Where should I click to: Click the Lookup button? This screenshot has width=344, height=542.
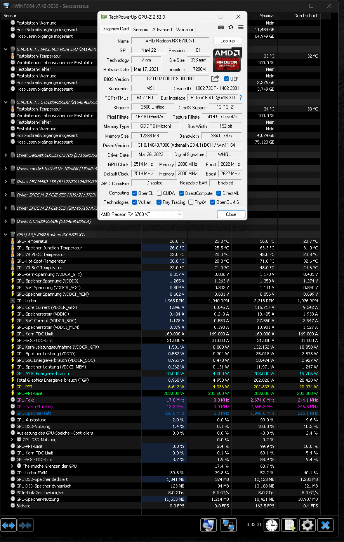click(228, 41)
